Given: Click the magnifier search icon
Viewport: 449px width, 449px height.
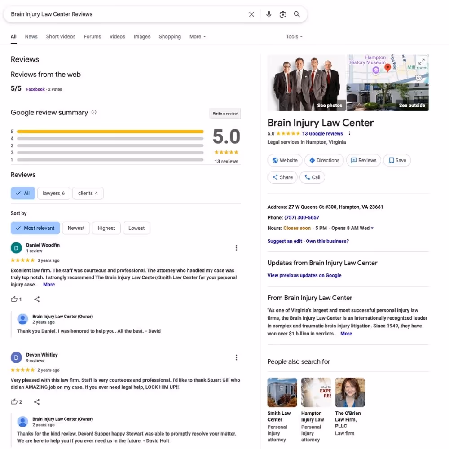Looking at the screenshot, I should [297, 14].
